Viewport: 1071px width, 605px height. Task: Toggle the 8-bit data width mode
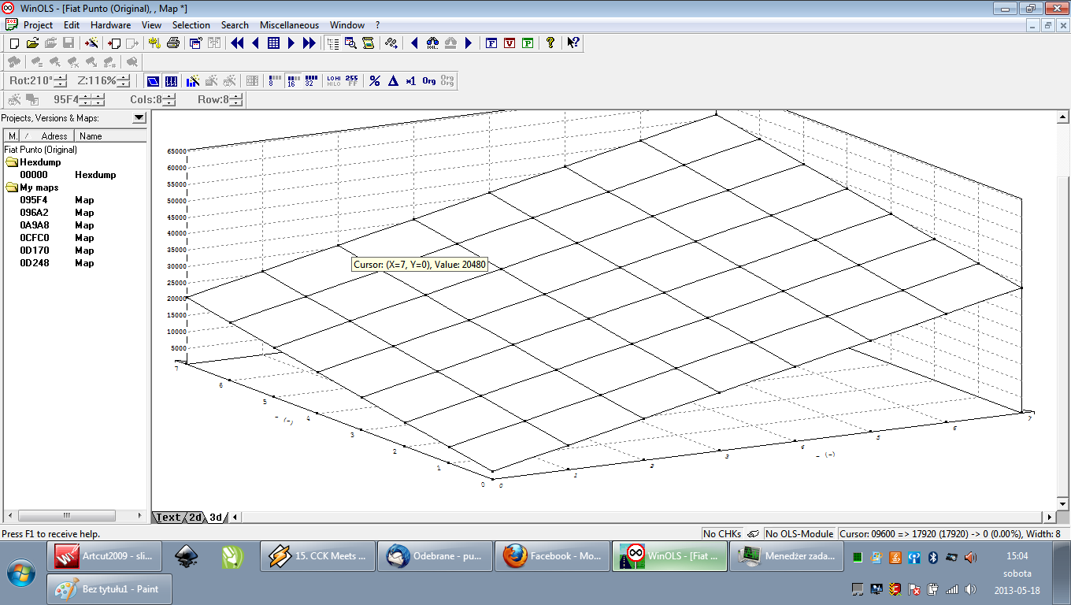pyautogui.click(x=273, y=80)
